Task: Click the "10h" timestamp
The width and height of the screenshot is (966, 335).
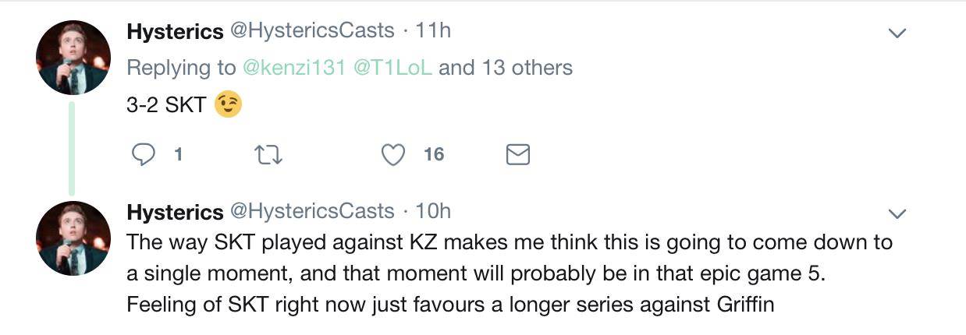Action: point(434,211)
